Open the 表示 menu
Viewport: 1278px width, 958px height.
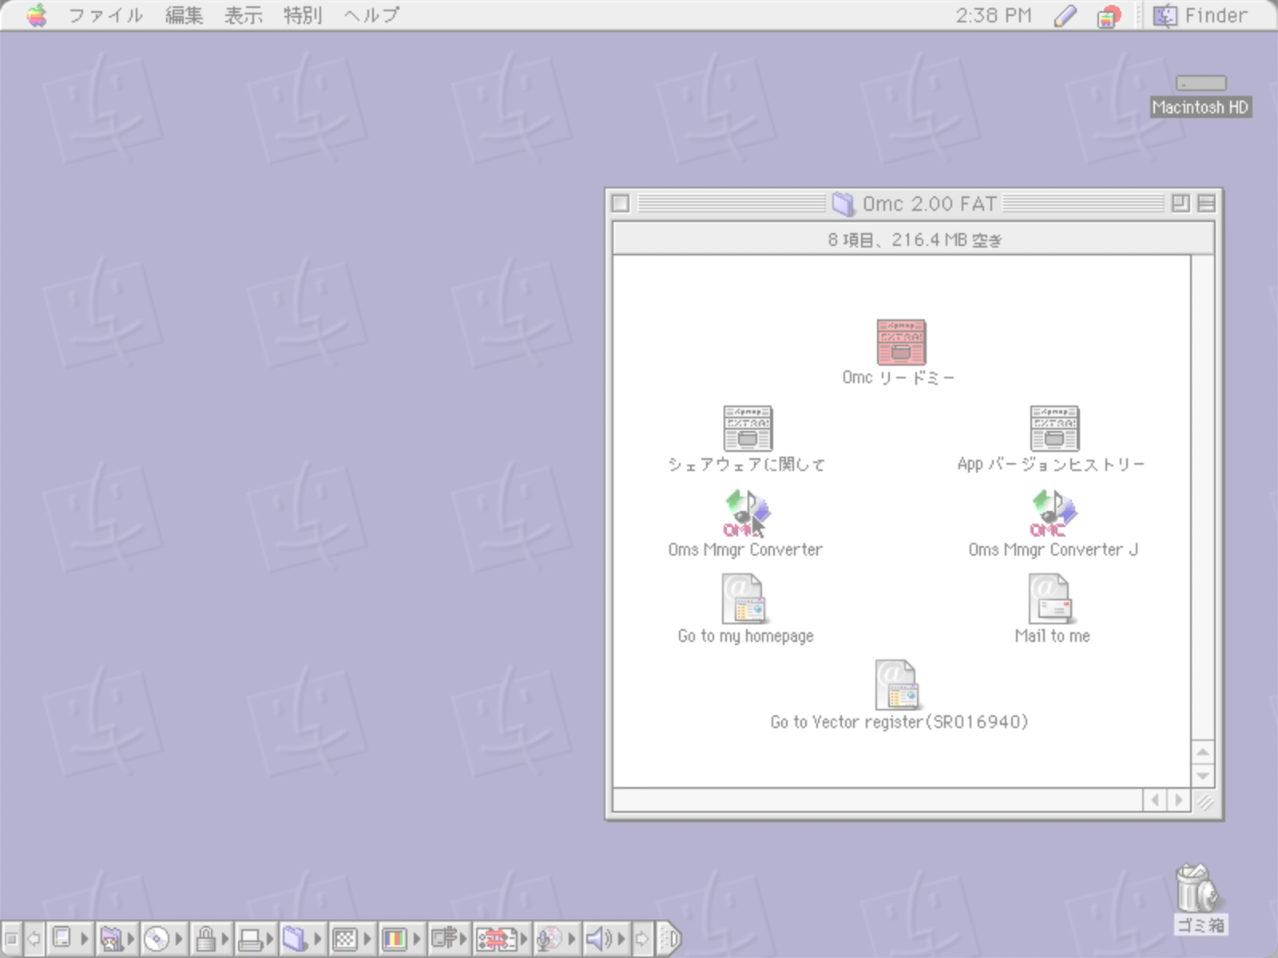pos(243,15)
